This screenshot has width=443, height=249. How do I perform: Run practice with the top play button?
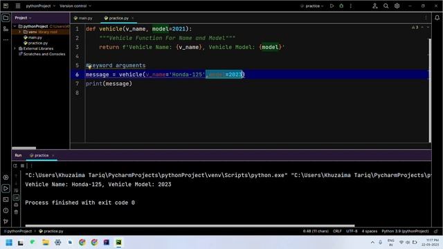click(332, 6)
